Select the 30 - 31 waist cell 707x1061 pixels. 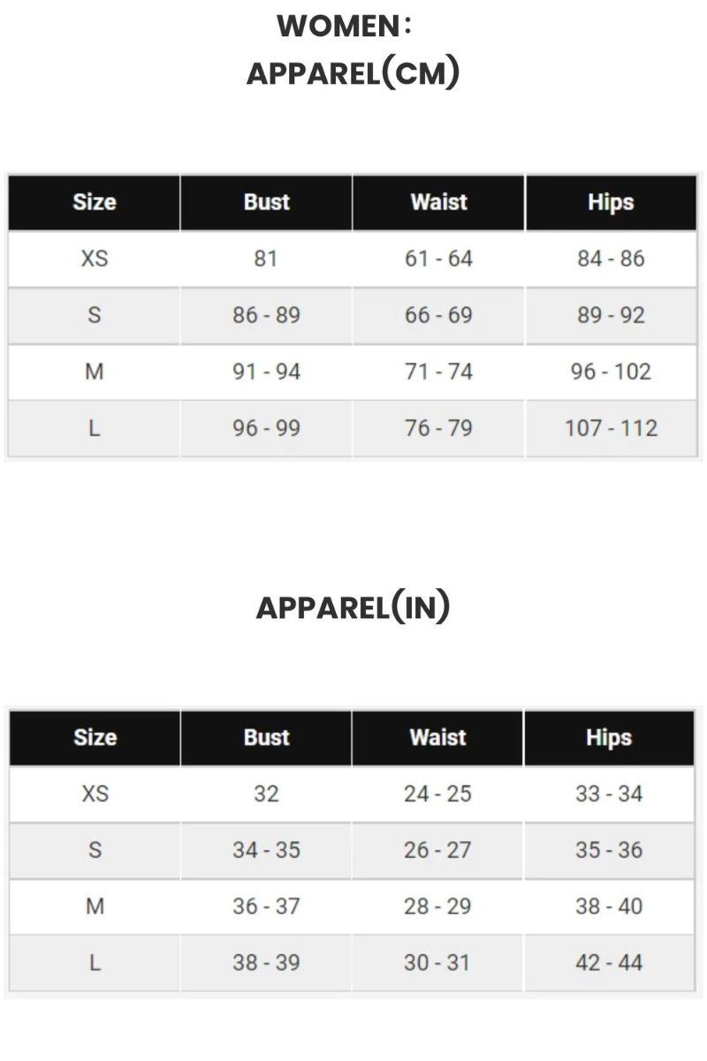tap(437, 963)
